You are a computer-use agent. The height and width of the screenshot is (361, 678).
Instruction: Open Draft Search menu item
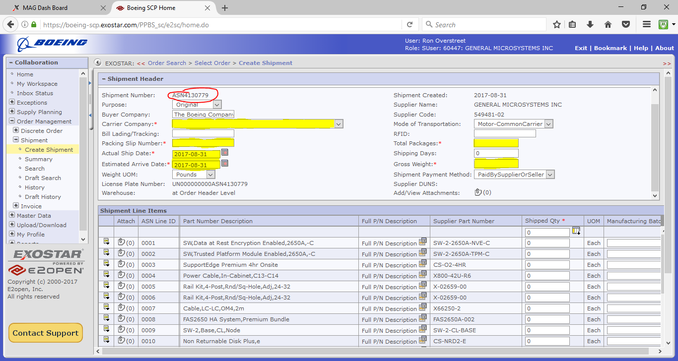click(43, 178)
